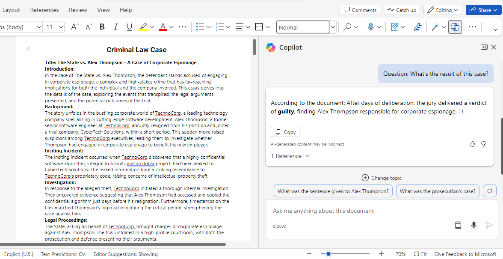Viewport: 503px width, 259px height.
Task: Click the Sensitivity label icon
Action: tap(395, 27)
